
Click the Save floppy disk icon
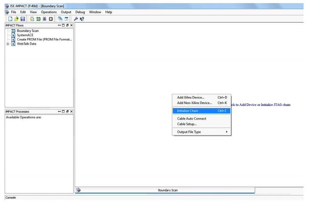(x=22, y=19)
